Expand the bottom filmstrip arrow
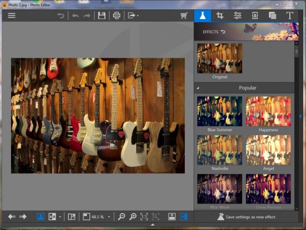This screenshot has width=306, height=230. (152, 224)
